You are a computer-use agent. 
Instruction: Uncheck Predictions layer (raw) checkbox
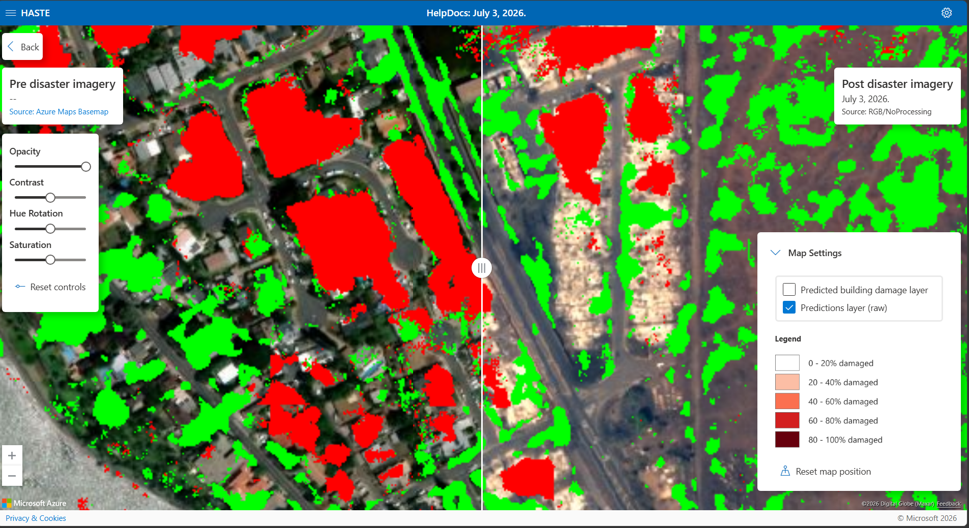789,307
